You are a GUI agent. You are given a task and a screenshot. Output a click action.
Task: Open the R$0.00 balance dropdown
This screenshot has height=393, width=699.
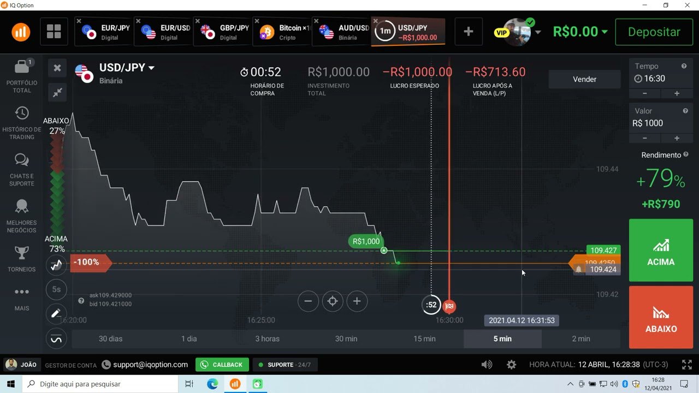[580, 32]
